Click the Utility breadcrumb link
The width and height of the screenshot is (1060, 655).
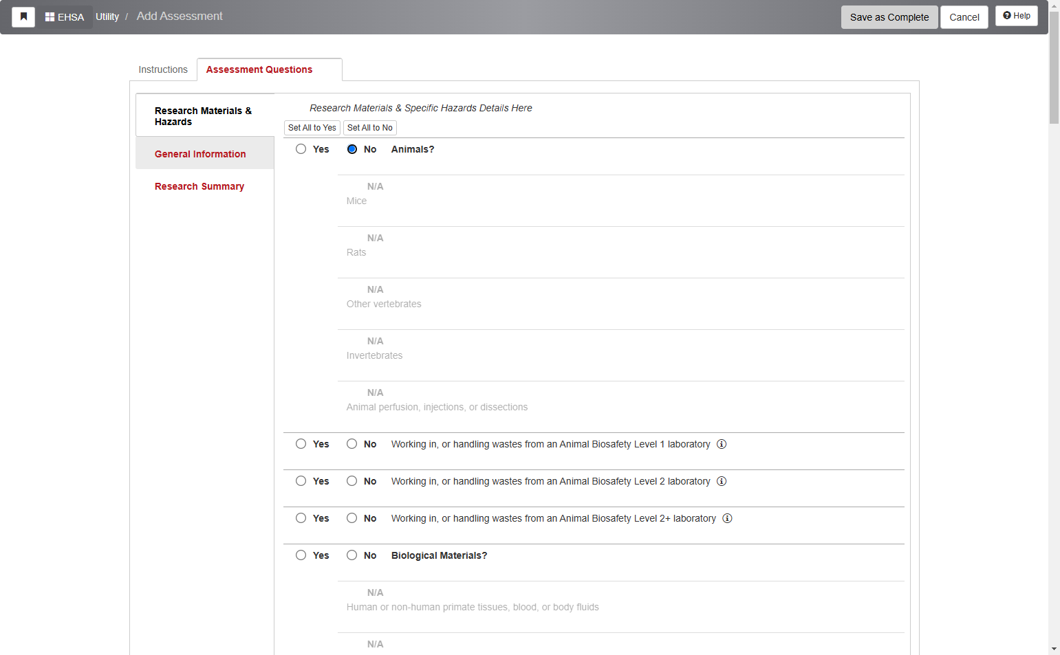pyautogui.click(x=107, y=16)
